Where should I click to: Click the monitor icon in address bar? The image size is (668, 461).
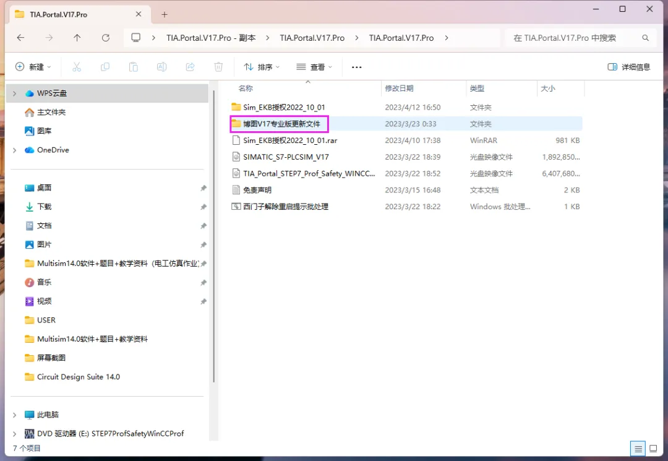point(136,38)
